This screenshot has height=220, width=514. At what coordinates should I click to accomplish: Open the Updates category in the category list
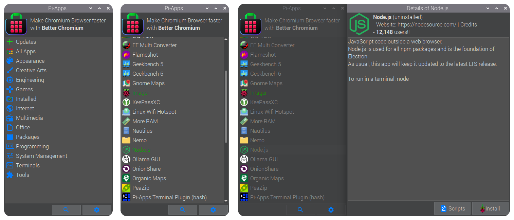58,42
